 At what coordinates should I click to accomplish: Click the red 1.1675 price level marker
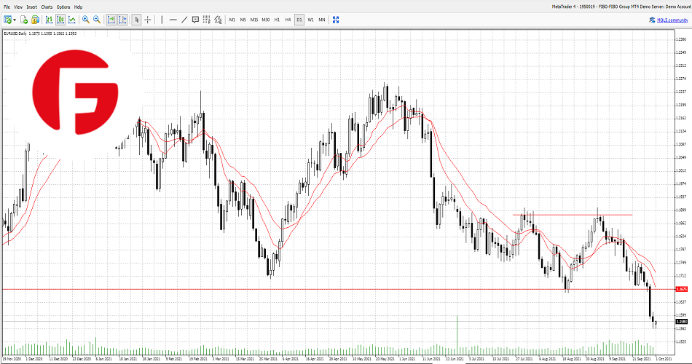coord(682,289)
